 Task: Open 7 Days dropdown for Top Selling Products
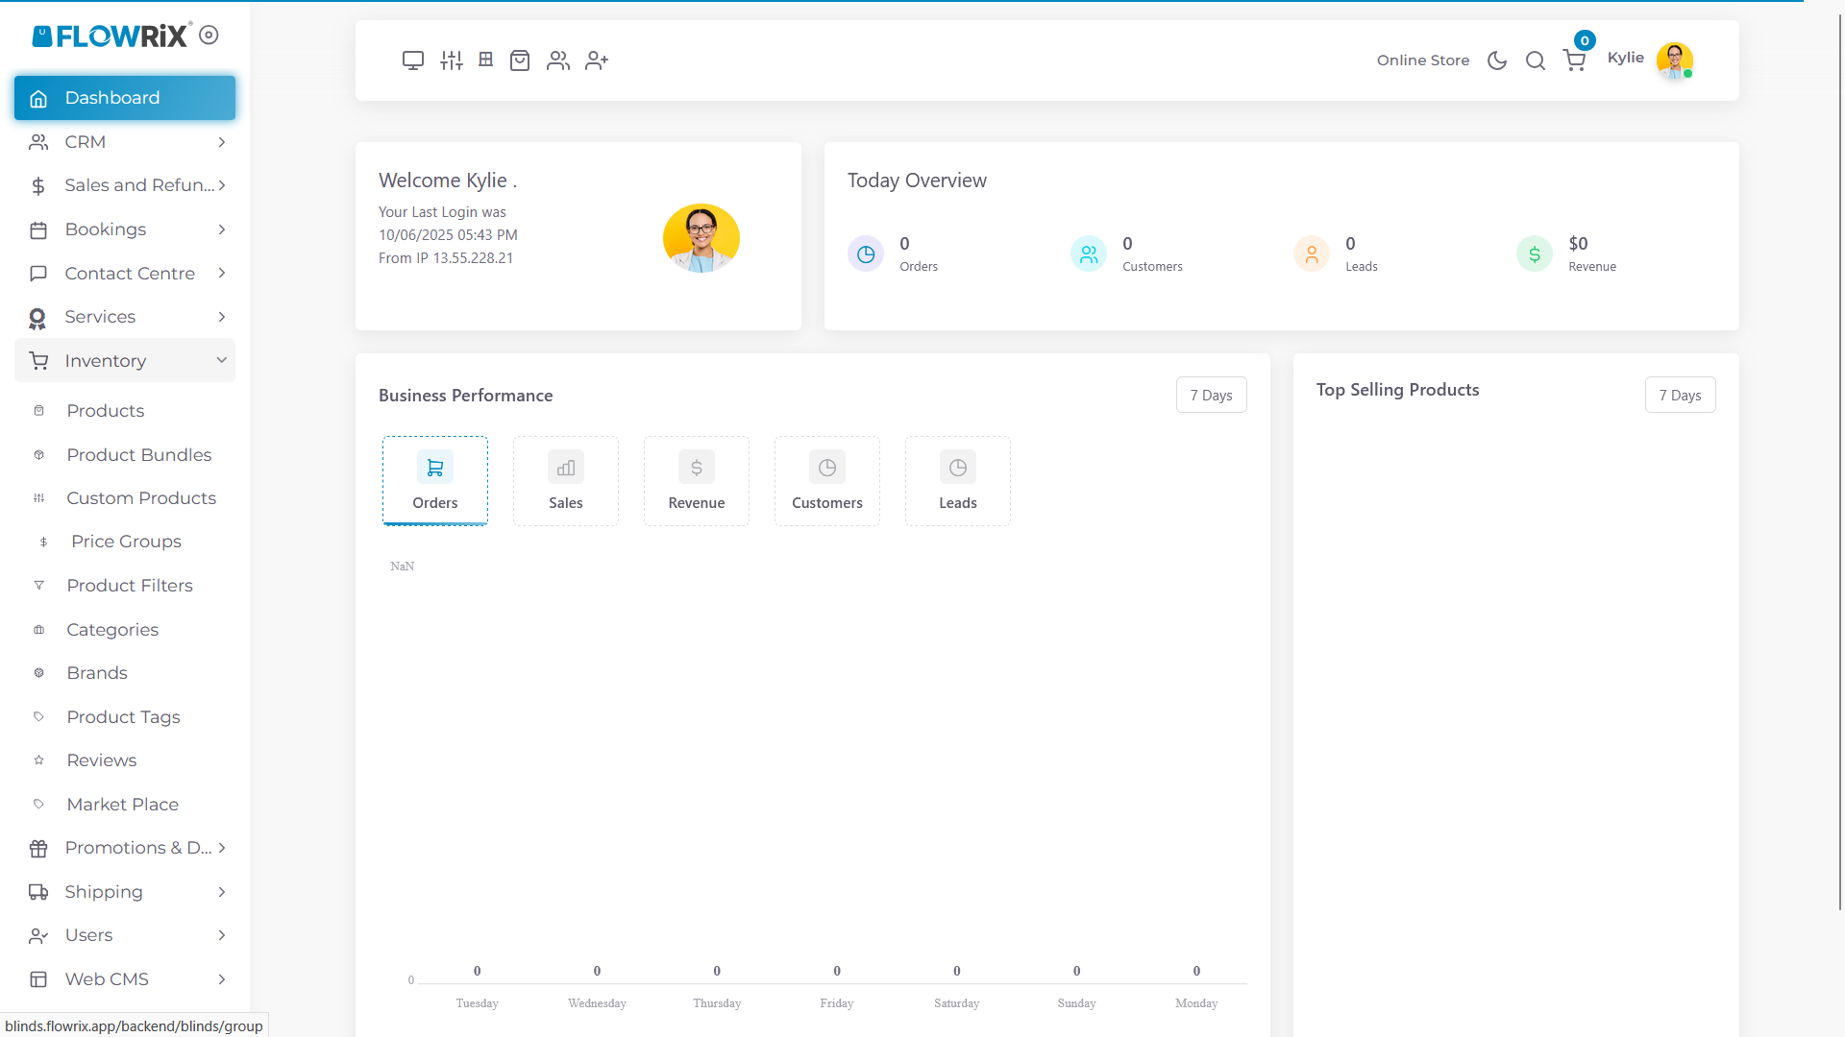(1680, 396)
